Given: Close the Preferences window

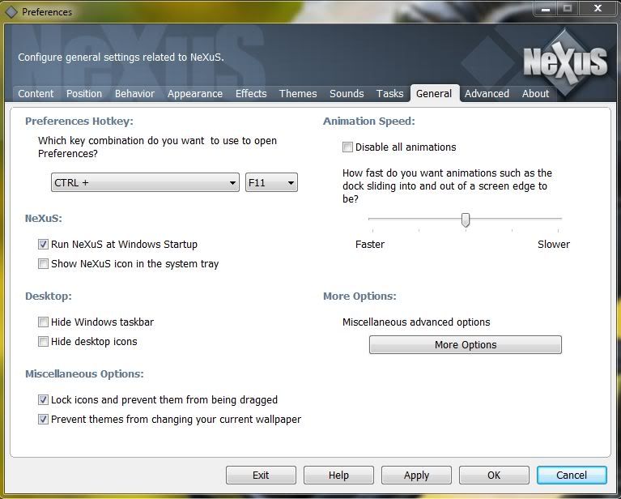Looking at the screenshot, I should (598, 8).
